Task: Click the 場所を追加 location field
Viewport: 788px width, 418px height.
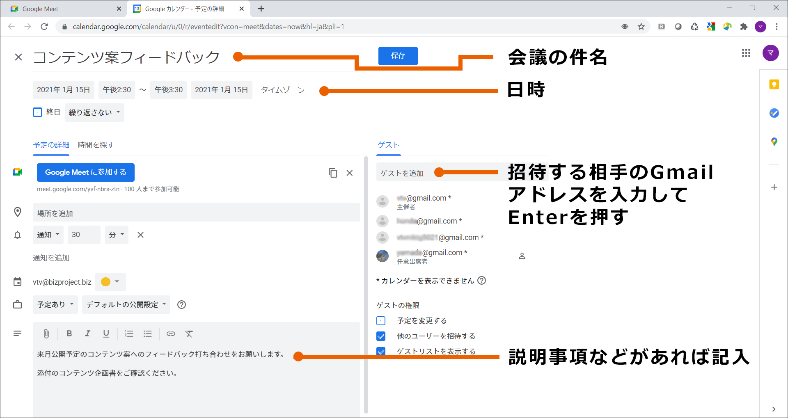Action: (196, 213)
